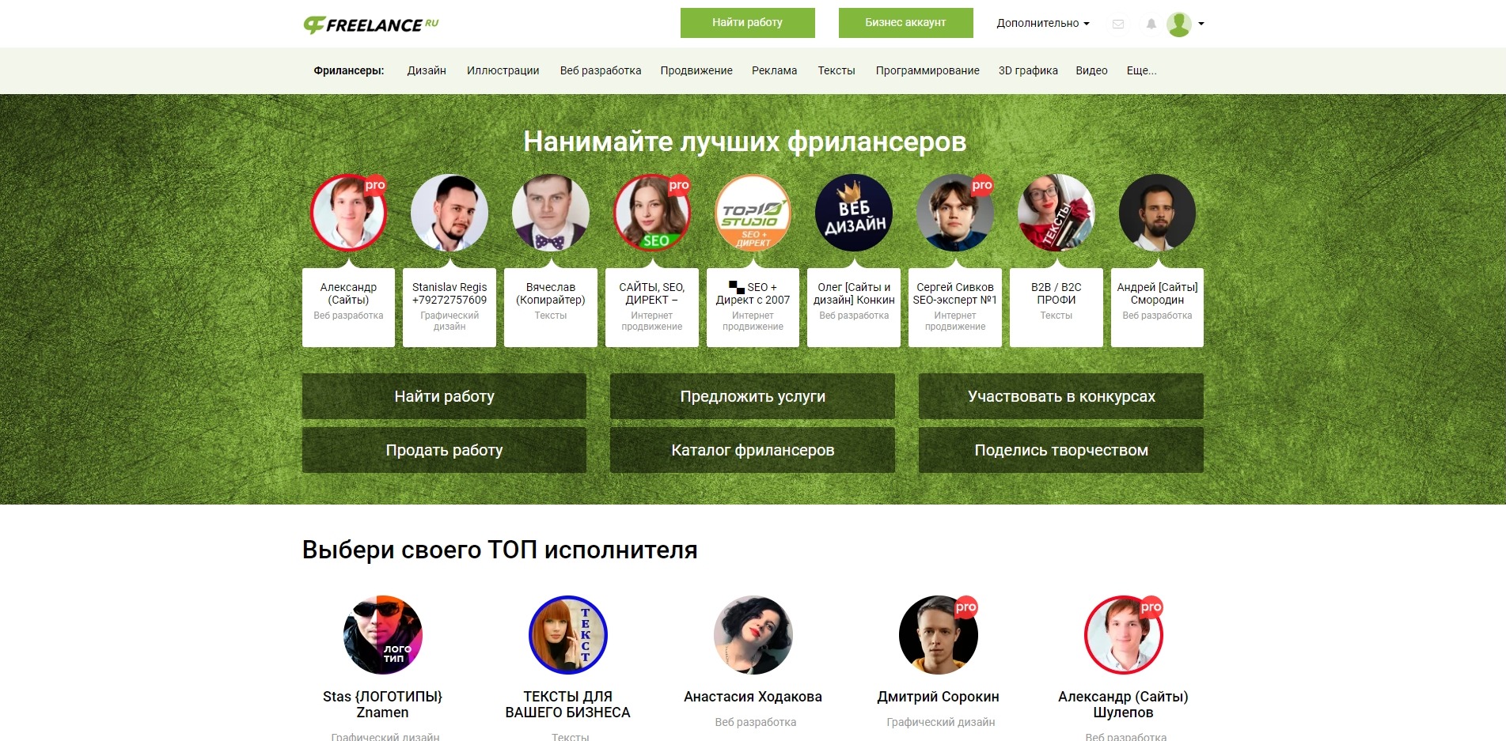Image resolution: width=1506 pixels, height=741 pixels.
Task: Click the Бизнес аккаунт button
Action: [x=905, y=22]
